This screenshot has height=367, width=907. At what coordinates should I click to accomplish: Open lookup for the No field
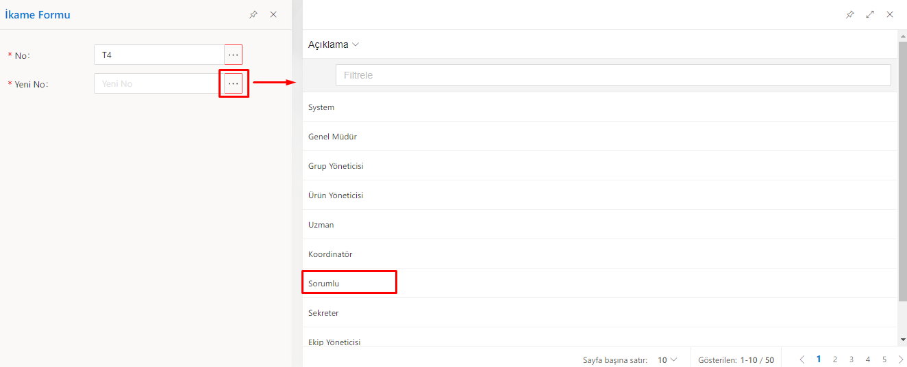click(x=233, y=55)
